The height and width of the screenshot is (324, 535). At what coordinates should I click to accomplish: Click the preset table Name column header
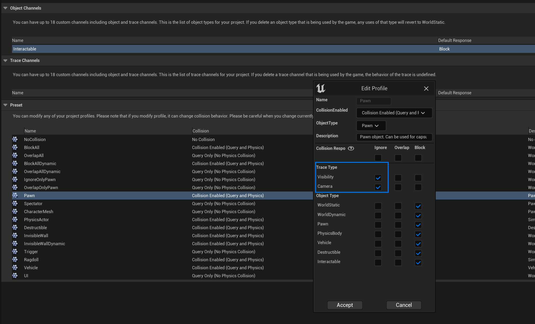(30, 131)
